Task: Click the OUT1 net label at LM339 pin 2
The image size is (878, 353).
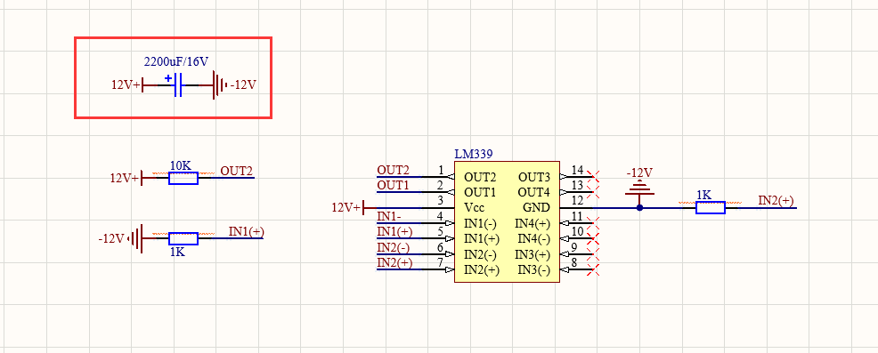Action: coord(393,185)
